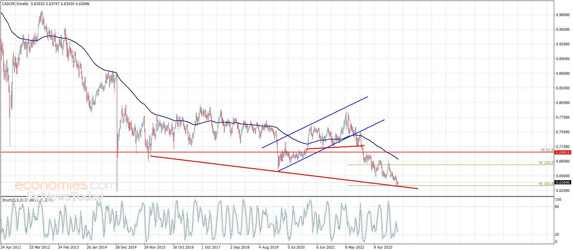Select the long descending red trendline
This screenshot has height=251, width=573.
click(284, 172)
